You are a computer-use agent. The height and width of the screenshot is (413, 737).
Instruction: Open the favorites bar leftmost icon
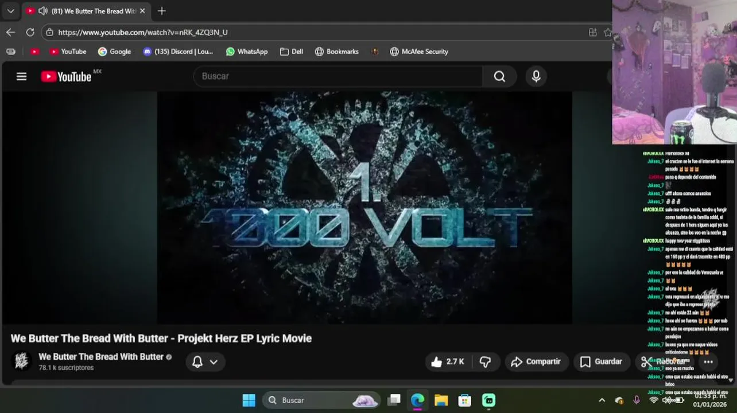[x=10, y=52]
